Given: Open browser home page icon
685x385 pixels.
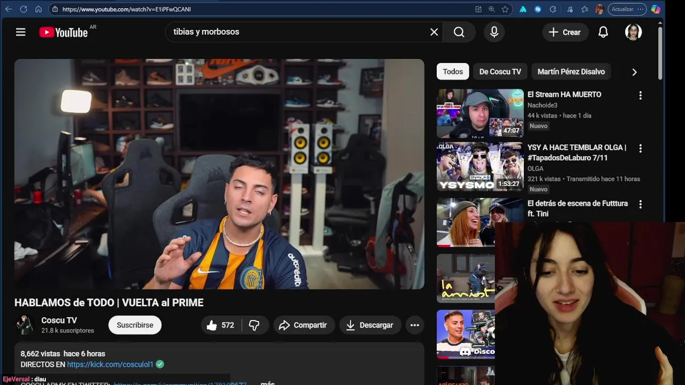Looking at the screenshot, I should tap(39, 9).
